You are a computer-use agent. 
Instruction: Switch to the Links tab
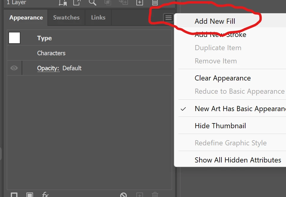[x=98, y=17]
